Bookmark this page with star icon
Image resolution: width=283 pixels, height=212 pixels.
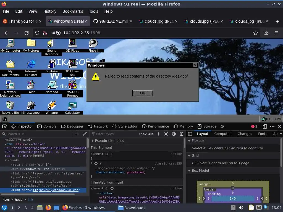[x=255, y=33]
